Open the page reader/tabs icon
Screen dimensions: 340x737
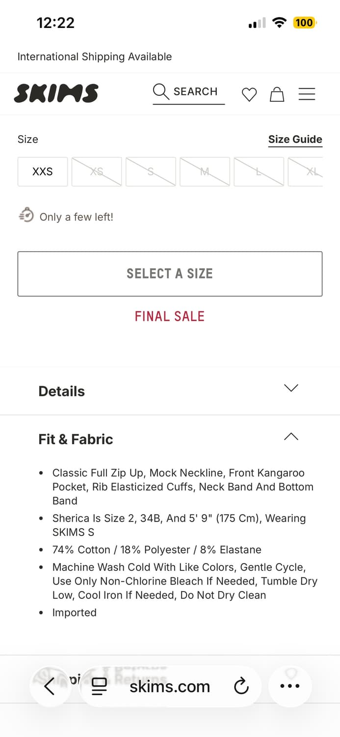100,686
